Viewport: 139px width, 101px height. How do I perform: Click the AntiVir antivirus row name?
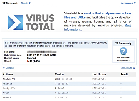point(8,84)
